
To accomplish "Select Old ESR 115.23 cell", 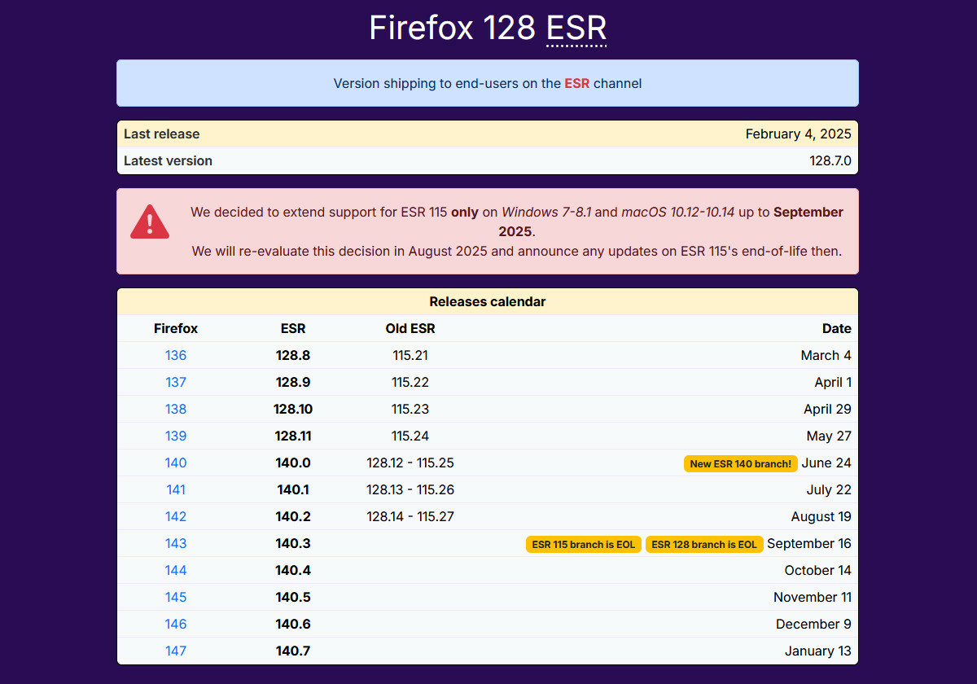I will coord(410,409).
